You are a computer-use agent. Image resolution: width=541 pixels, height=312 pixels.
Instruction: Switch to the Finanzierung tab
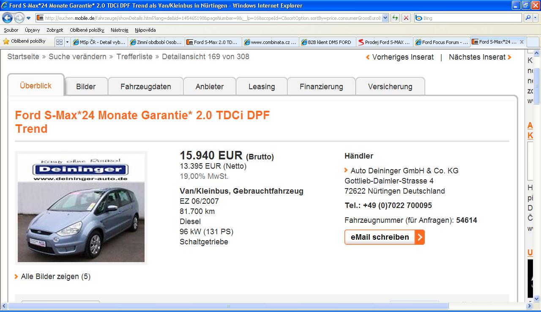tap(321, 87)
